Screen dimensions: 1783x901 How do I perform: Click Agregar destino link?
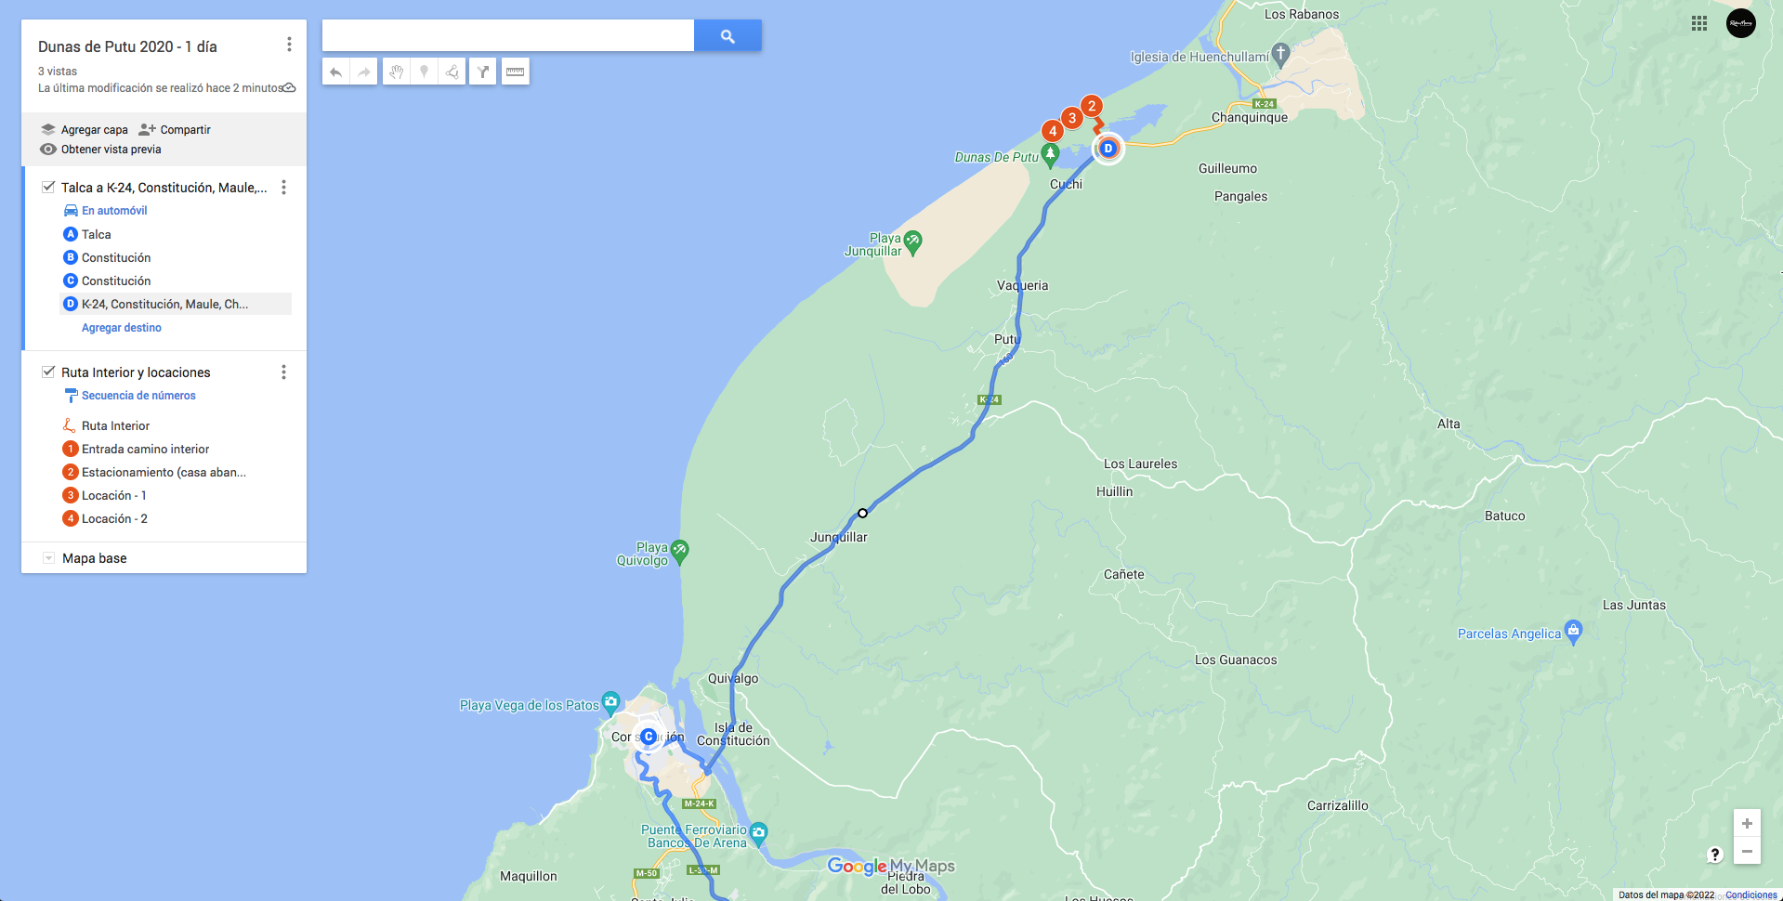tap(122, 328)
